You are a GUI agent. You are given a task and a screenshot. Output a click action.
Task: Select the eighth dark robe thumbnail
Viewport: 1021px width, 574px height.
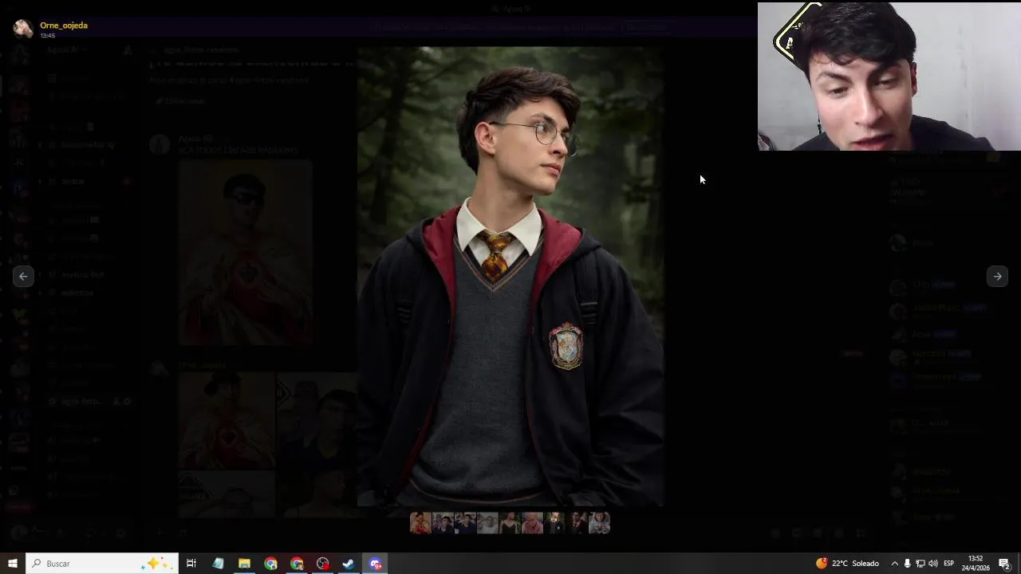click(x=577, y=523)
